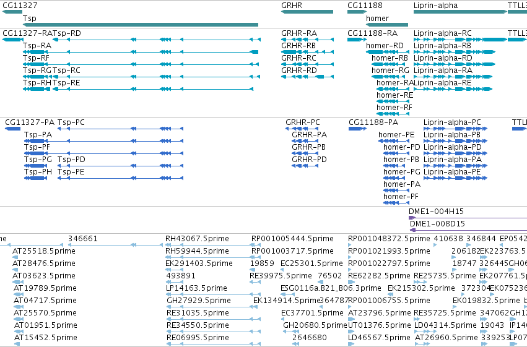Open the Tsp-RH transcript label
Image resolution: width=527 pixels, height=347 pixels.
coord(37,83)
